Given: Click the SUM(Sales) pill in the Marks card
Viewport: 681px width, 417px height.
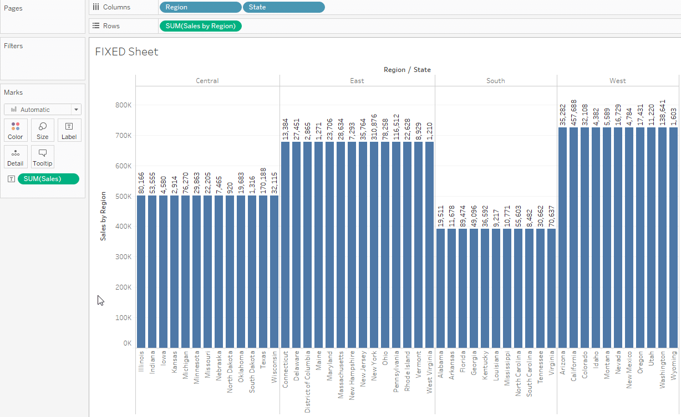Looking at the screenshot, I should (48, 179).
